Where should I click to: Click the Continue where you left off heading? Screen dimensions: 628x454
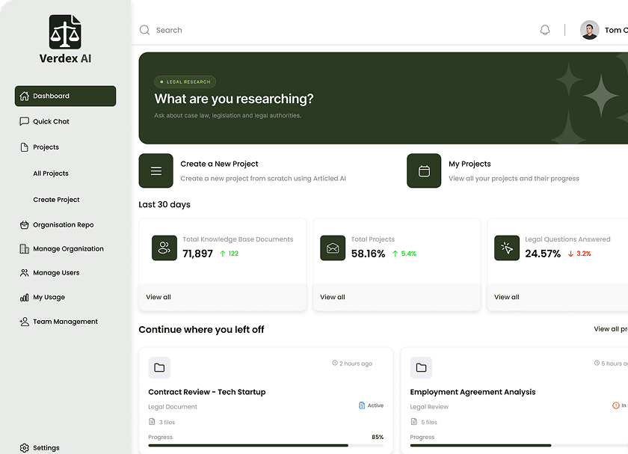pos(201,329)
